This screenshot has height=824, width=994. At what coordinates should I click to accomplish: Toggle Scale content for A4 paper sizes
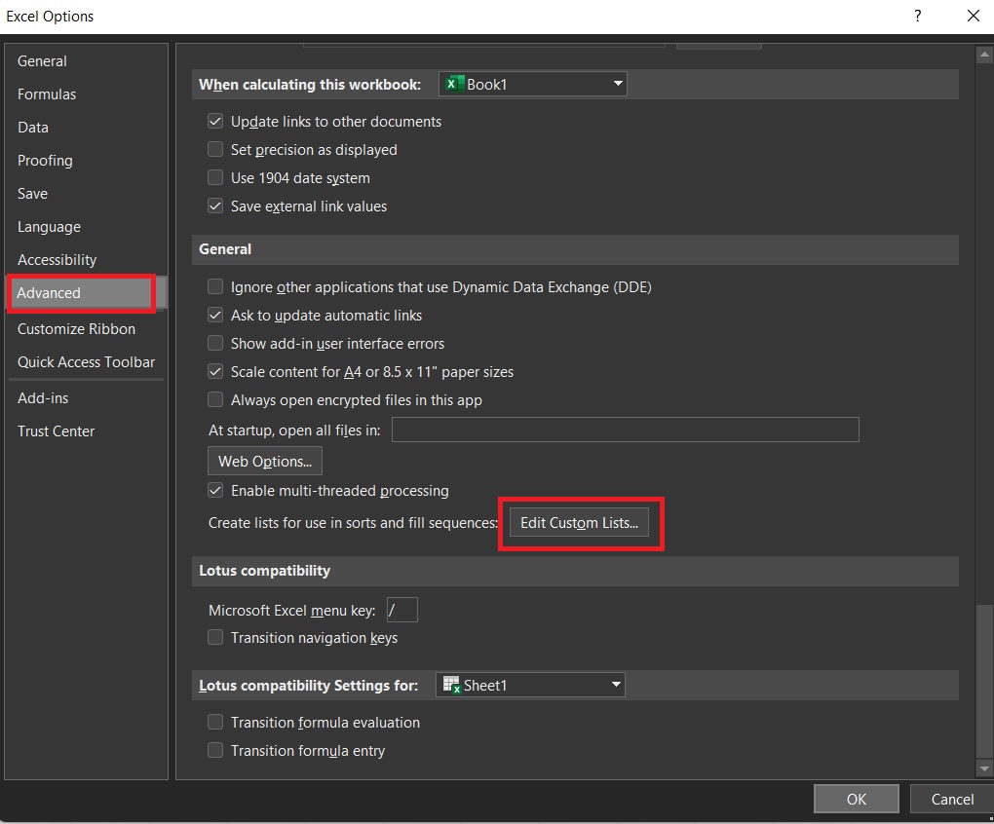[x=215, y=371]
